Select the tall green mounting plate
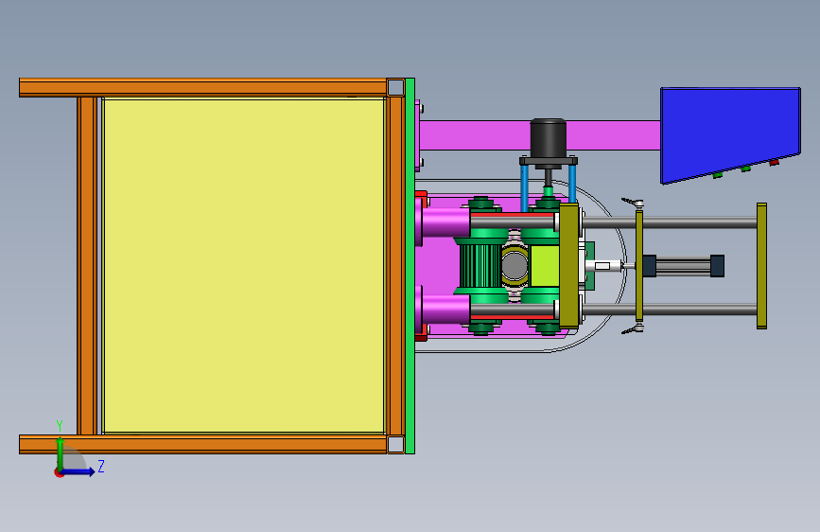The image size is (820, 532). coord(410,265)
